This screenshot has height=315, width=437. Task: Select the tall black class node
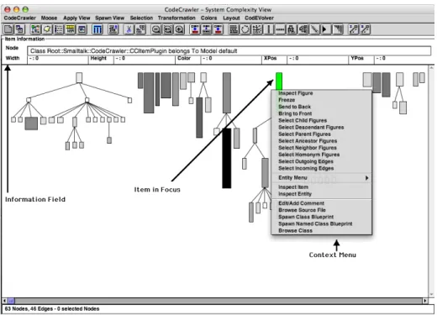(x=227, y=158)
